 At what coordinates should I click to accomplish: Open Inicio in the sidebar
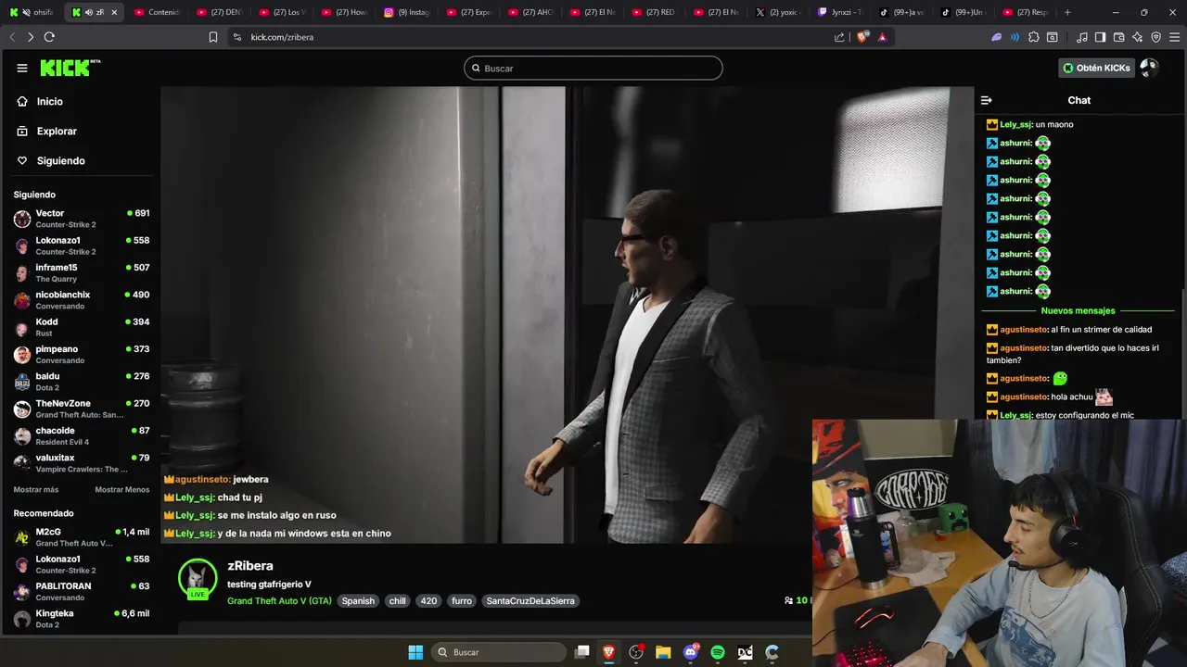tap(50, 102)
